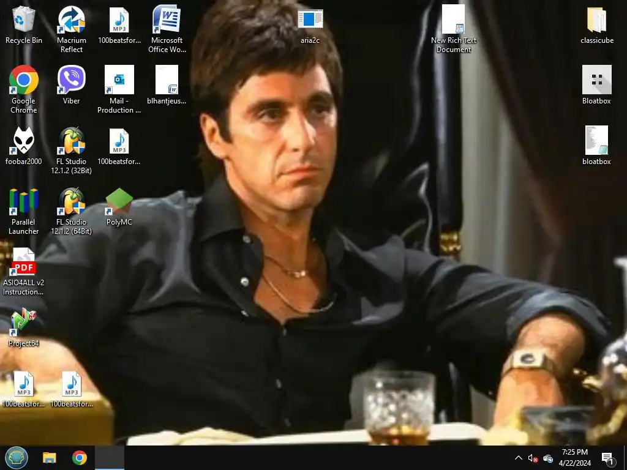Open the PolyMC shortcut

119,207
